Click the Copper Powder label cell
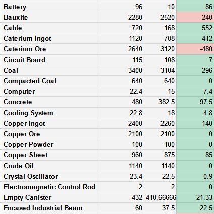214x214 pixels. coord(50,144)
